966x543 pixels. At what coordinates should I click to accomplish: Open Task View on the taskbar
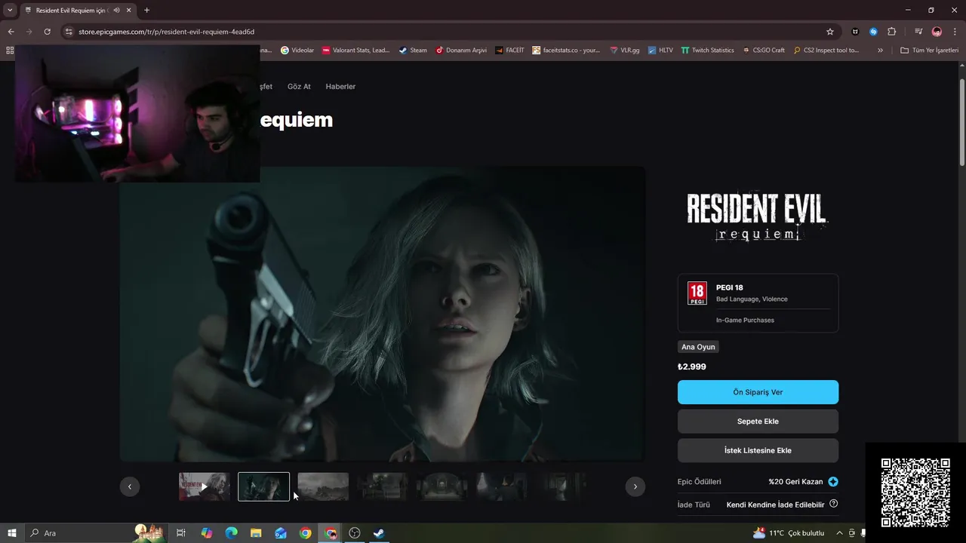coord(181,533)
